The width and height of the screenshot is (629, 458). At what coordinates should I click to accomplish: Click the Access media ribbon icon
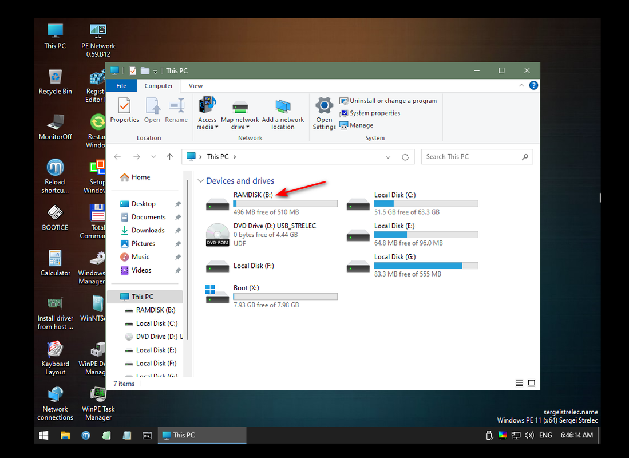coord(207,105)
